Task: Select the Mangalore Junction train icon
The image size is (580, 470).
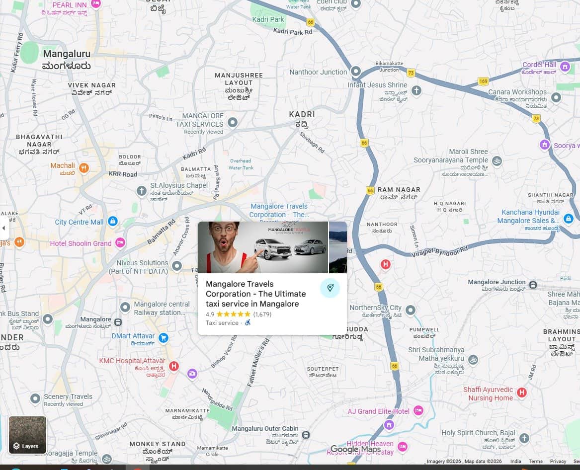Action: click(533, 285)
